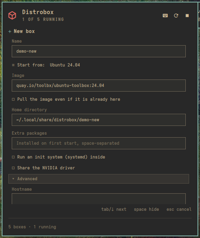
Task: Open the Start from Ubuntu 24.04 selector
Action: (x=46, y=65)
